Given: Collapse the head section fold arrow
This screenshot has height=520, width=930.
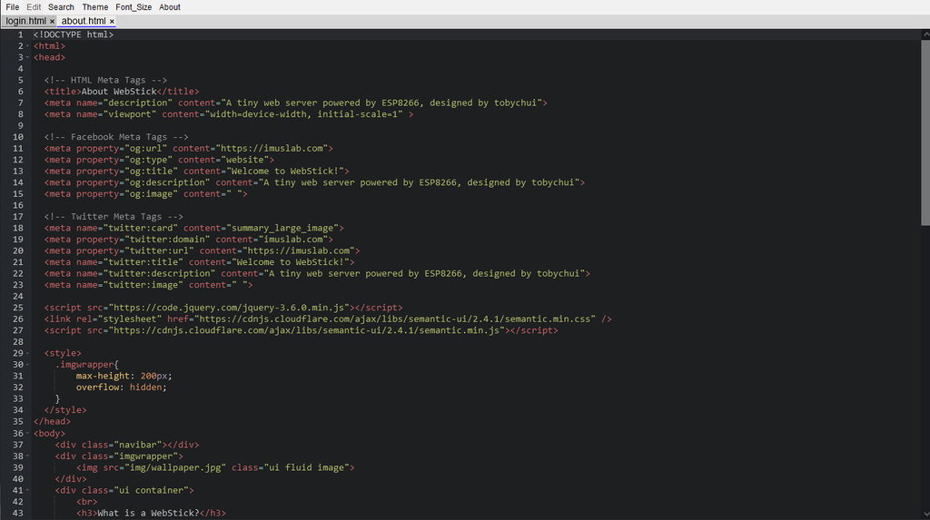Looking at the screenshot, I should coord(28,57).
